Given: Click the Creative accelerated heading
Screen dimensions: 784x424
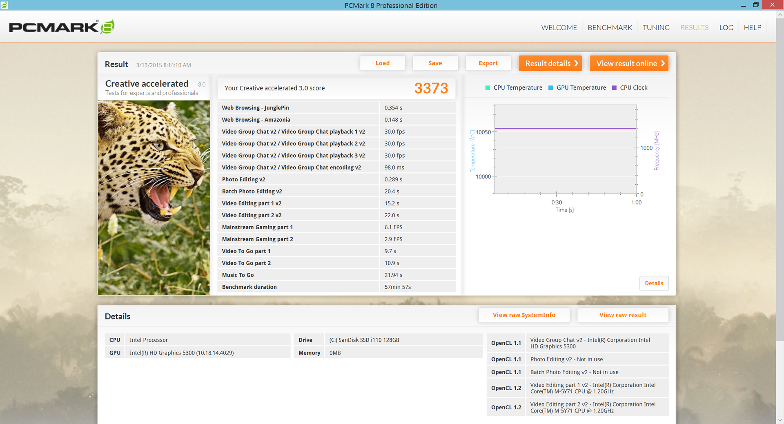Looking at the screenshot, I should click(x=147, y=84).
